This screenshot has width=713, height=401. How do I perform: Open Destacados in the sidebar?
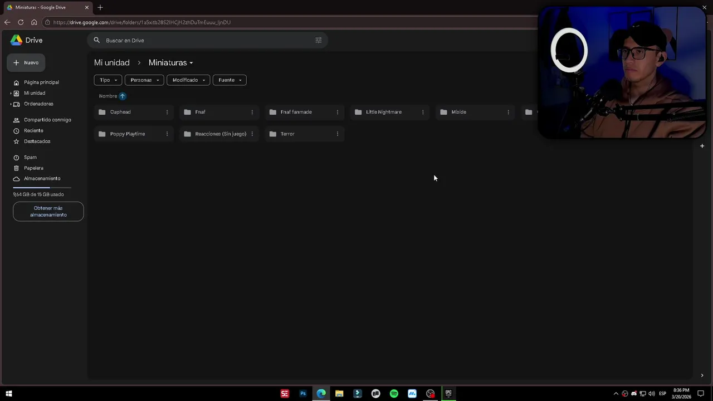tap(37, 141)
